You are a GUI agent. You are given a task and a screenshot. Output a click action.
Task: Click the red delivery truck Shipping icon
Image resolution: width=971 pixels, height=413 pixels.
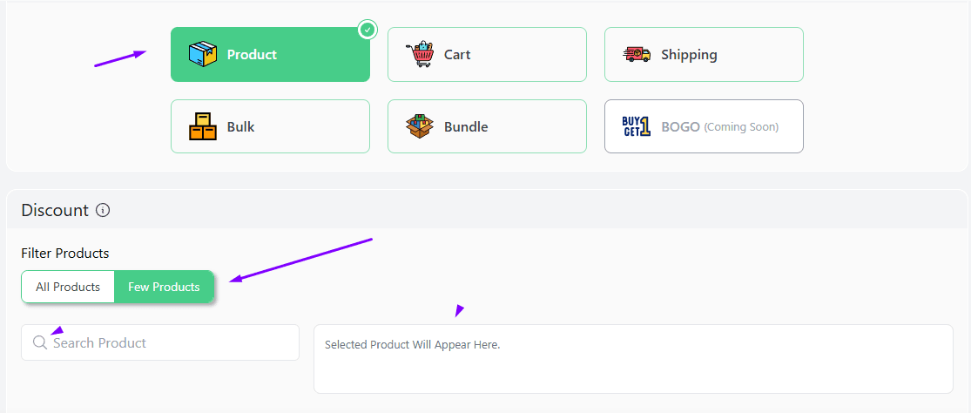[637, 55]
